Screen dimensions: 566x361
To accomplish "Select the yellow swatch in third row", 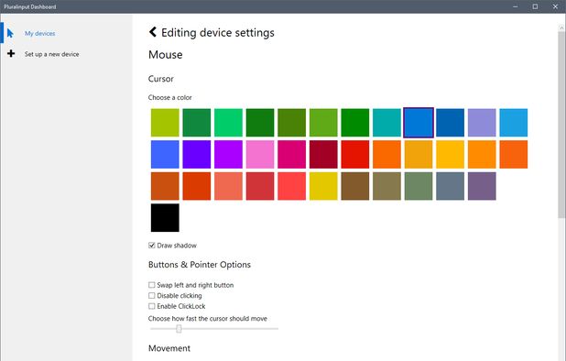I will click(x=323, y=186).
